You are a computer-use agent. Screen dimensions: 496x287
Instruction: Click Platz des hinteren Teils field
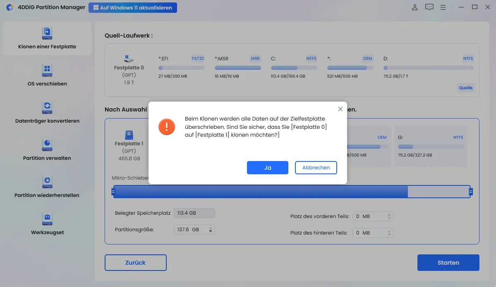[x=373, y=232]
